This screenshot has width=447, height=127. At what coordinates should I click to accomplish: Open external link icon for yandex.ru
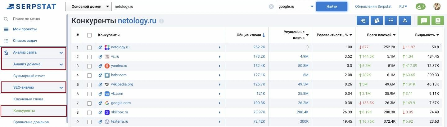click(100, 66)
